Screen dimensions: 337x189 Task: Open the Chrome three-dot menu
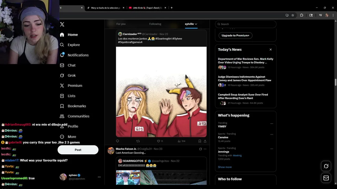333,15
